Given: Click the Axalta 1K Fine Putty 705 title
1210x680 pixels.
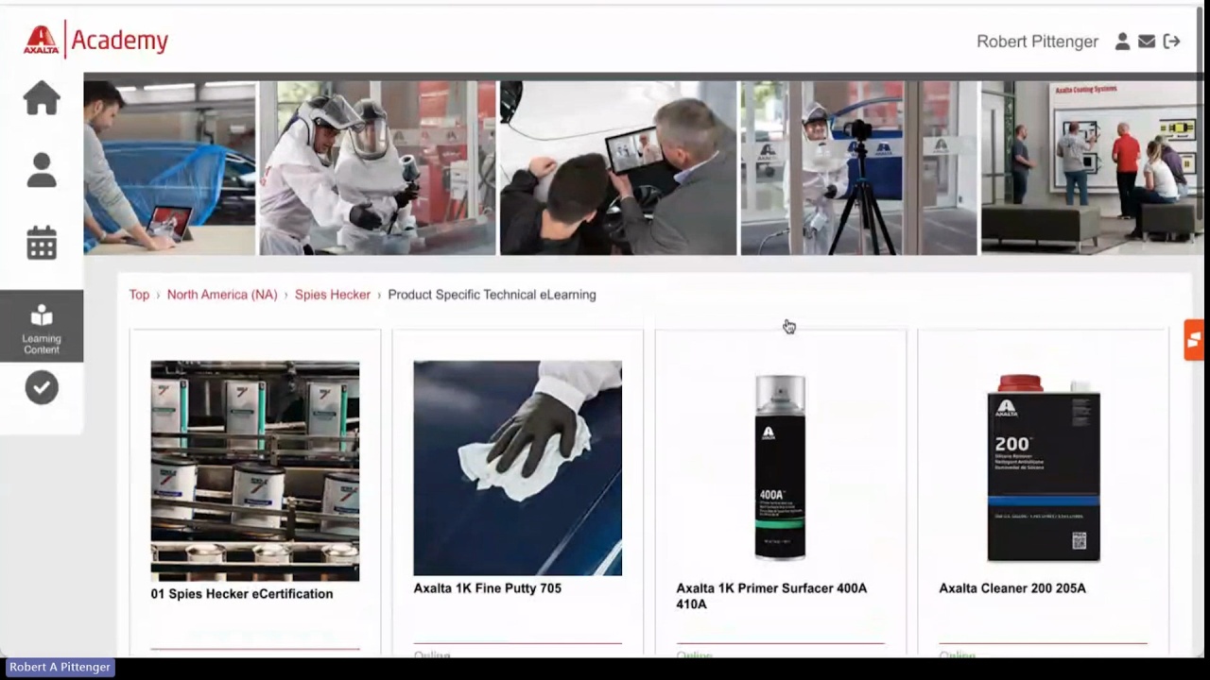Looking at the screenshot, I should click(488, 588).
